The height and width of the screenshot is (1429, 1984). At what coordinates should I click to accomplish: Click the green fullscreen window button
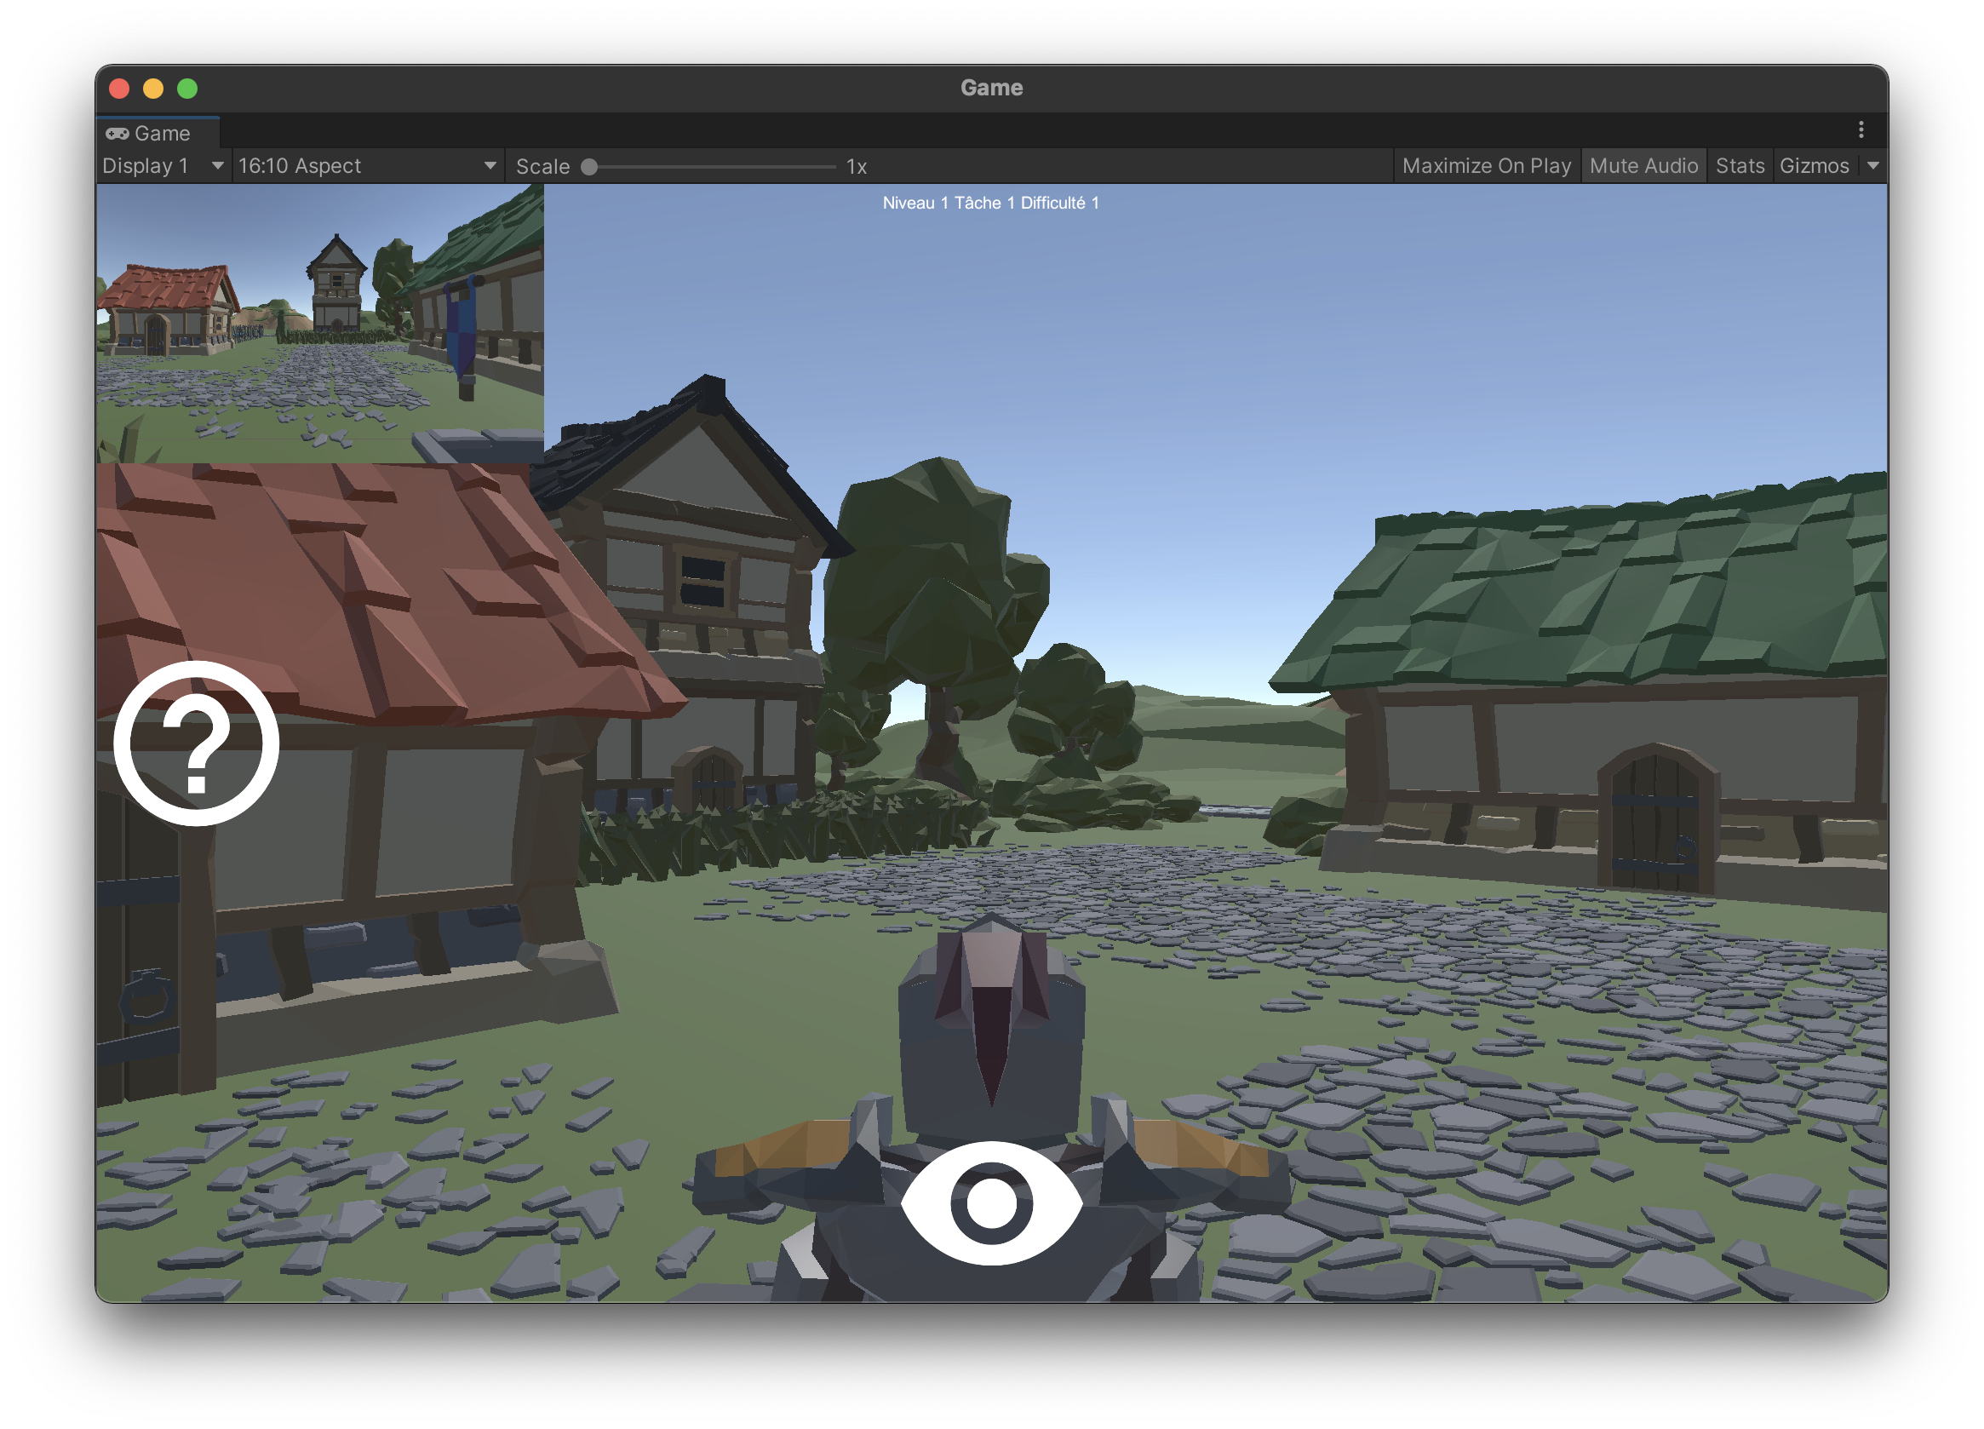187,89
